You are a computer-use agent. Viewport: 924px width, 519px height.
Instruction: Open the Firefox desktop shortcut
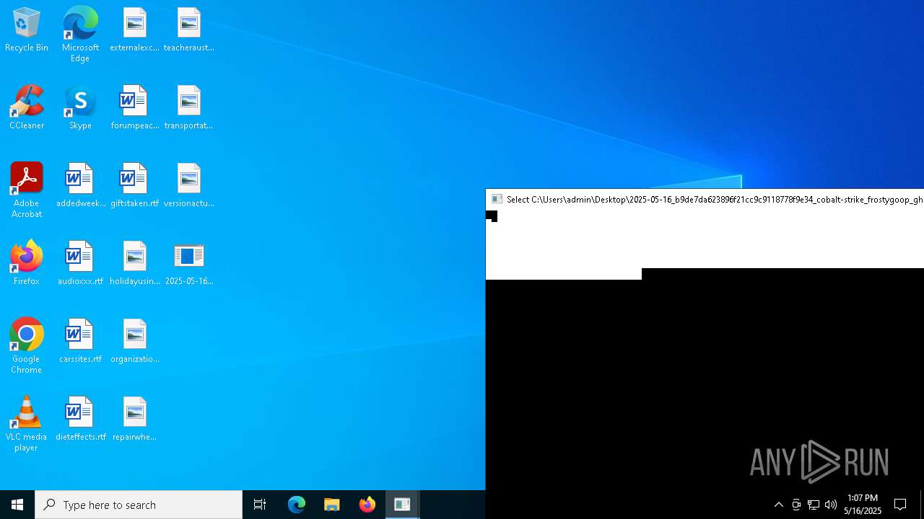27,264
